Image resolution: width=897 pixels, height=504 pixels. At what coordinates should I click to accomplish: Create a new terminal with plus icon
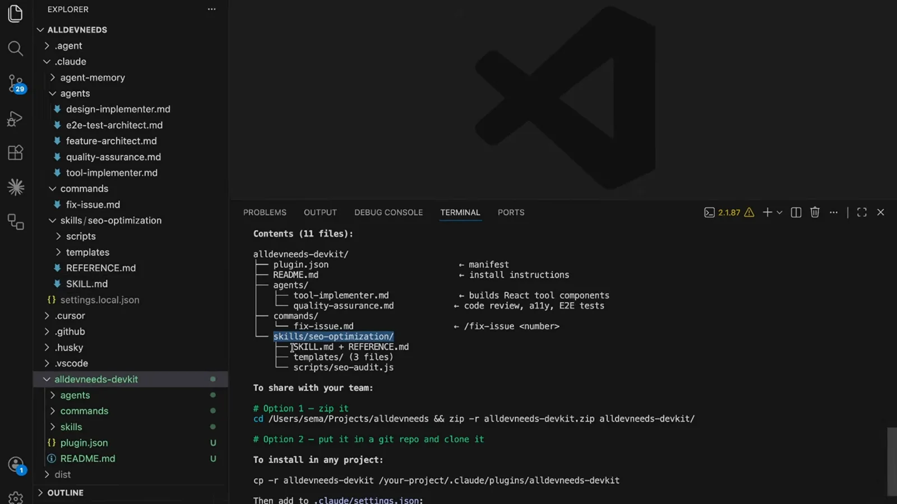pos(767,212)
